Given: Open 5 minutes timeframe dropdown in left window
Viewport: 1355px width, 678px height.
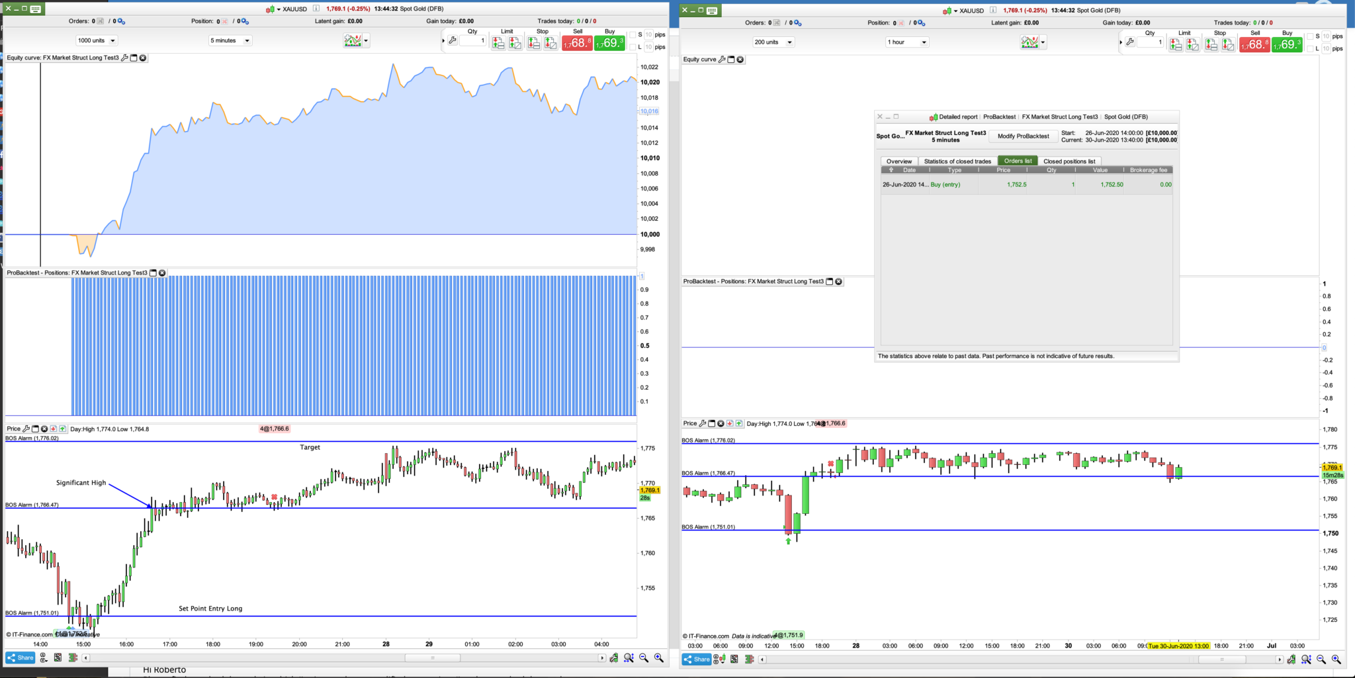Looking at the screenshot, I should [230, 40].
